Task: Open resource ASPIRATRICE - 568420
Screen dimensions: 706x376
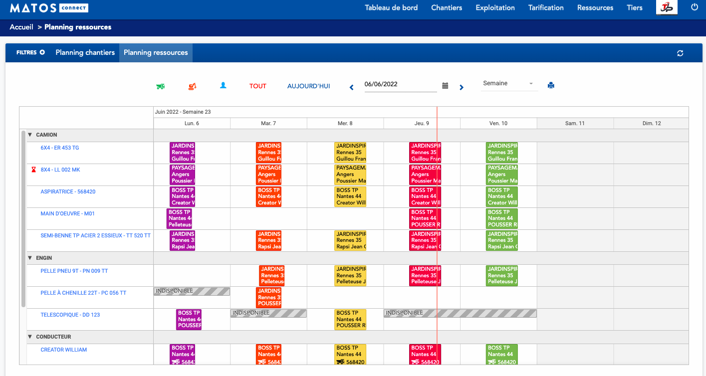Action: 68,191
